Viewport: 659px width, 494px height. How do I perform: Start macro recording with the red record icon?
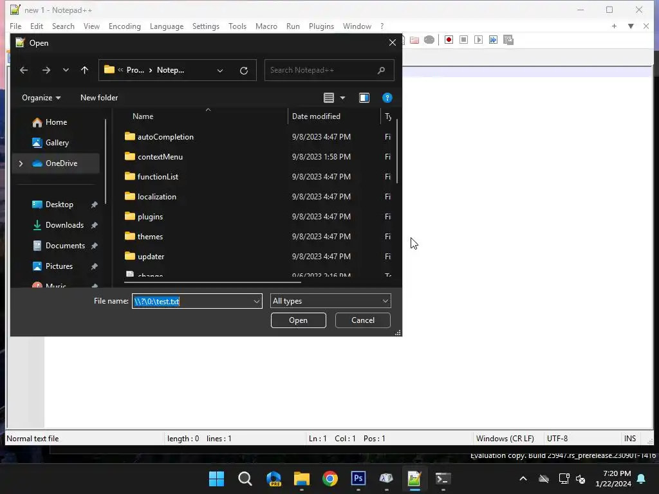point(449,40)
